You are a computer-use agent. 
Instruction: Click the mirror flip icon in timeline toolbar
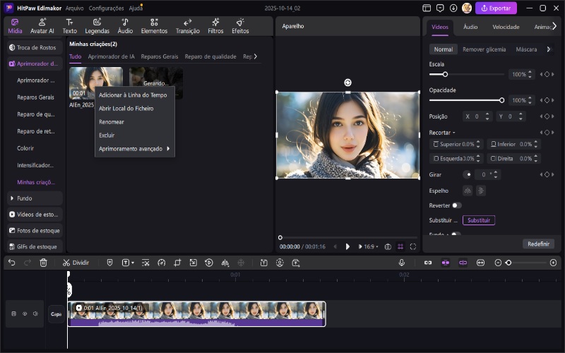(x=225, y=263)
